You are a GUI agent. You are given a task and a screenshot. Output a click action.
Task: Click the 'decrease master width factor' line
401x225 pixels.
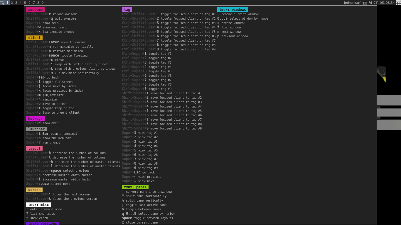59,175
